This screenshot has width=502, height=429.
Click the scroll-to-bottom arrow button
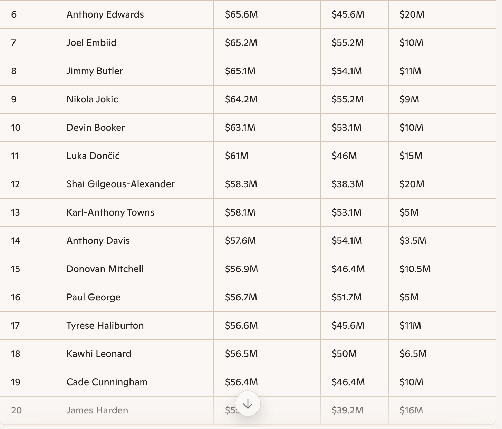coord(248,403)
